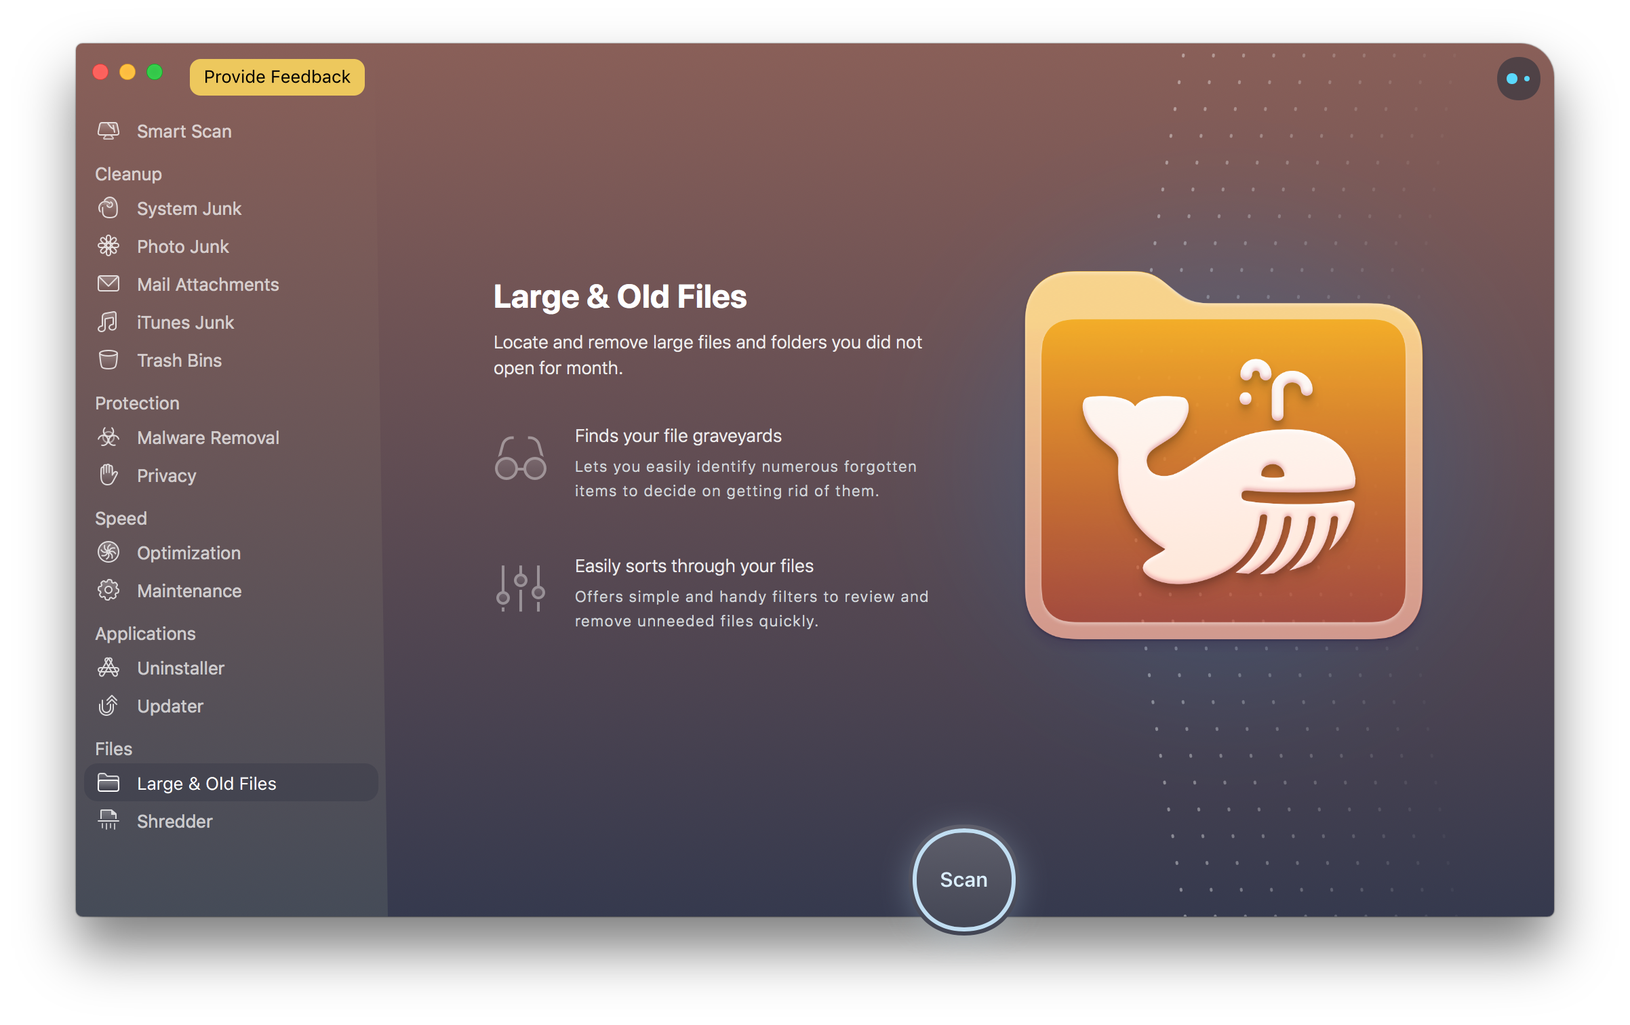Toggle Privacy protection setting
The width and height of the screenshot is (1630, 1025).
click(165, 474)
